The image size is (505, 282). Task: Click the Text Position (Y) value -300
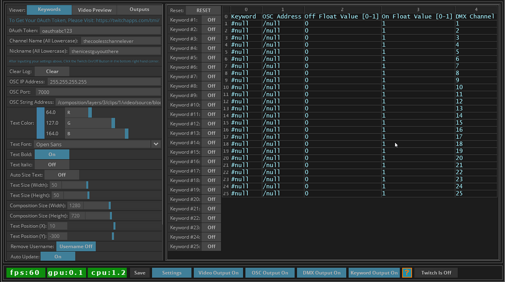(57, 236)
